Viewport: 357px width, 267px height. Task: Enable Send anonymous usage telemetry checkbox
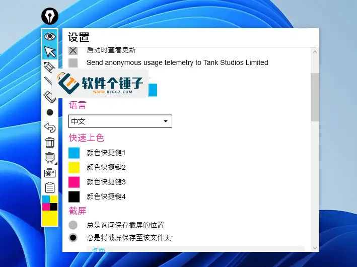pos(73,63)
